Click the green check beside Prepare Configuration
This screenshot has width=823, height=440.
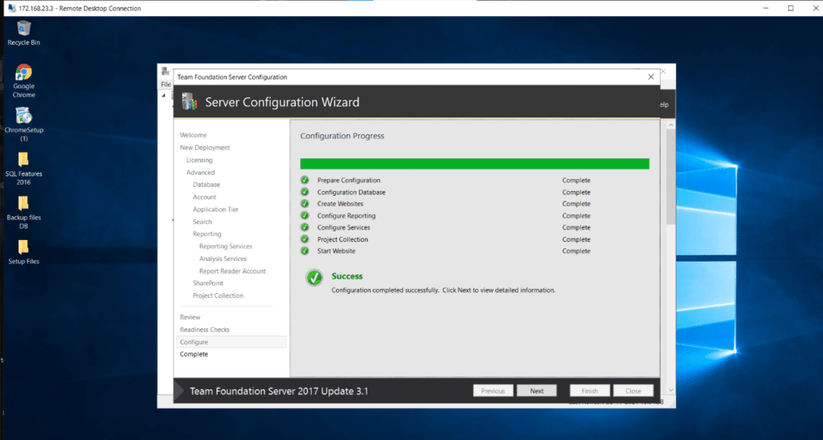tap(305, 180)
